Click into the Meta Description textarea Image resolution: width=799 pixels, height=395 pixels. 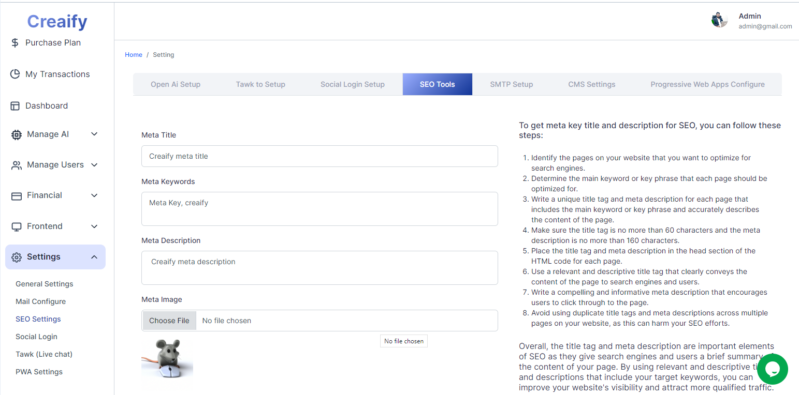[x=319, y=268]
